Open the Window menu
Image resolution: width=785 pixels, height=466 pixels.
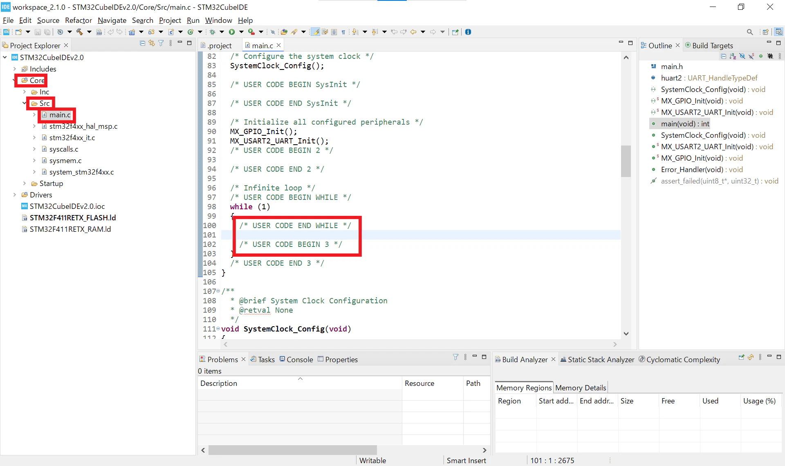(218, 20)
